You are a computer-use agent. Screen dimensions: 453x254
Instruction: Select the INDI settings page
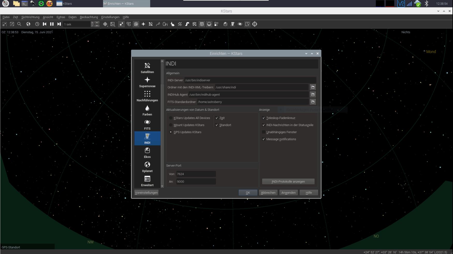[147, 139]
